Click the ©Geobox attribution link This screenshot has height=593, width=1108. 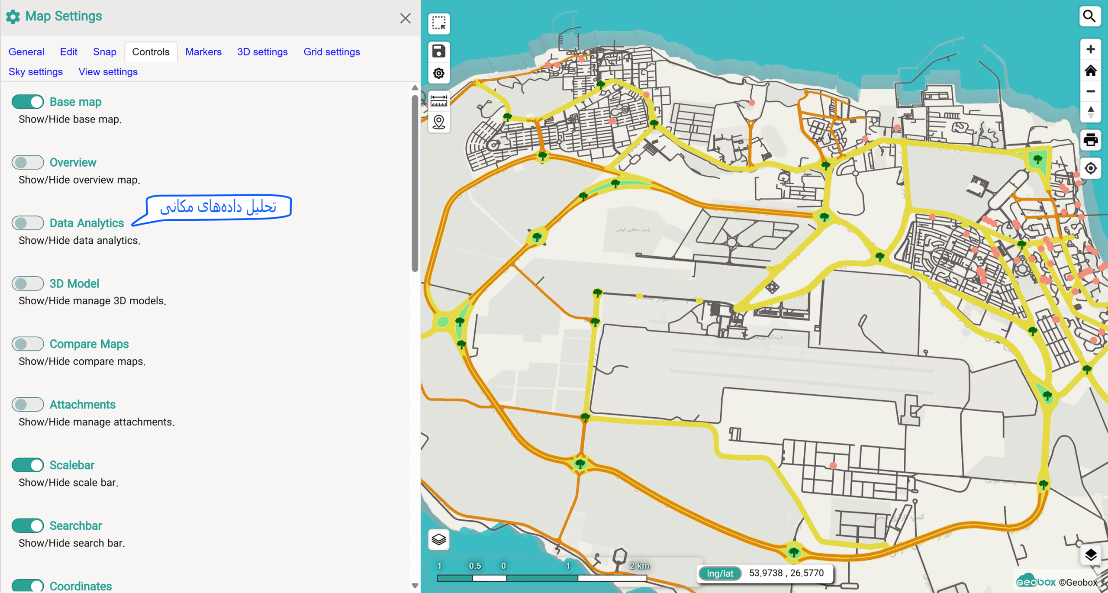click(1078, 582)
